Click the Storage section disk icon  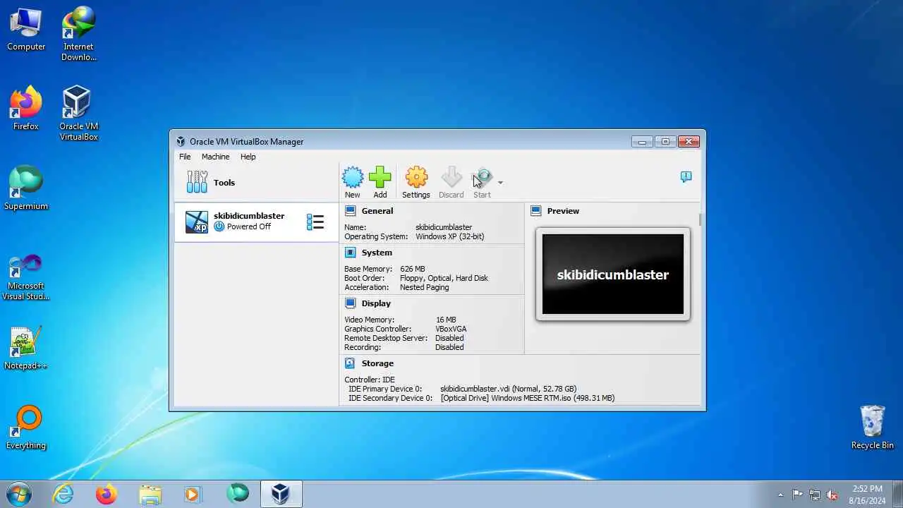point(350,363)
